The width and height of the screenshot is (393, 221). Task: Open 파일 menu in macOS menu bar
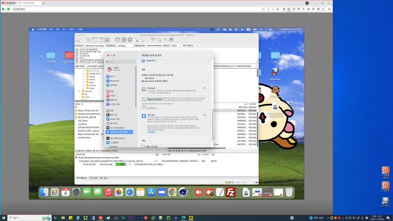(x=51, y=29)
